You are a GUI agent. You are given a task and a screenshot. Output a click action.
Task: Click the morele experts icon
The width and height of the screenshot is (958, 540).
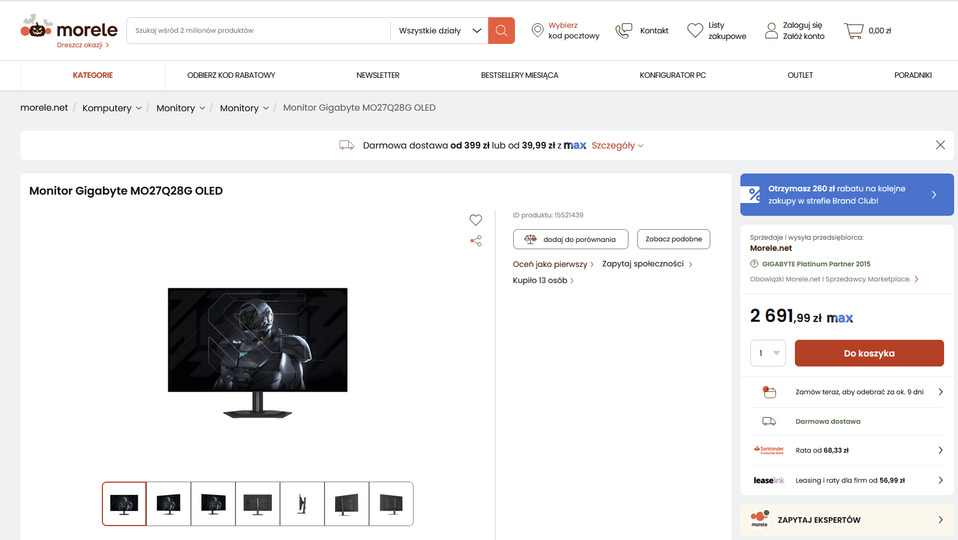760,519
